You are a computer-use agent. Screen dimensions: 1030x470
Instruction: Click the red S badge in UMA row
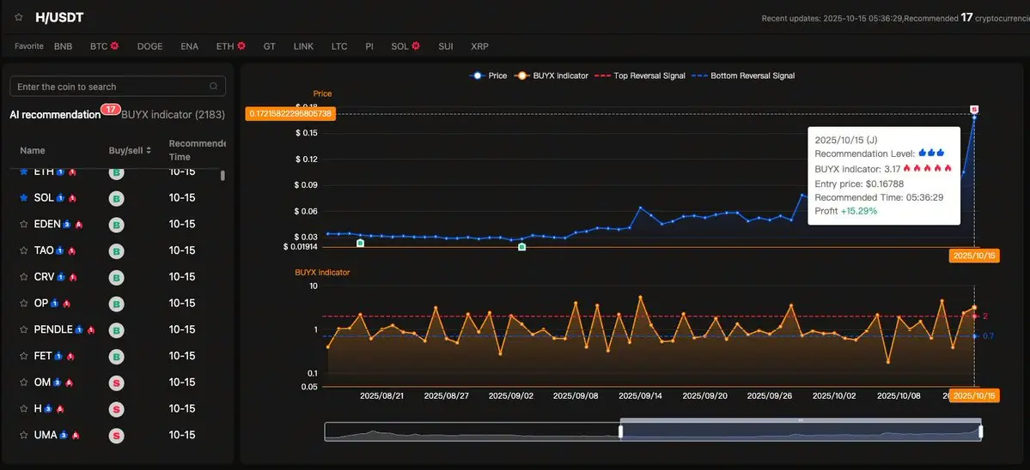(x=116, y=435)
